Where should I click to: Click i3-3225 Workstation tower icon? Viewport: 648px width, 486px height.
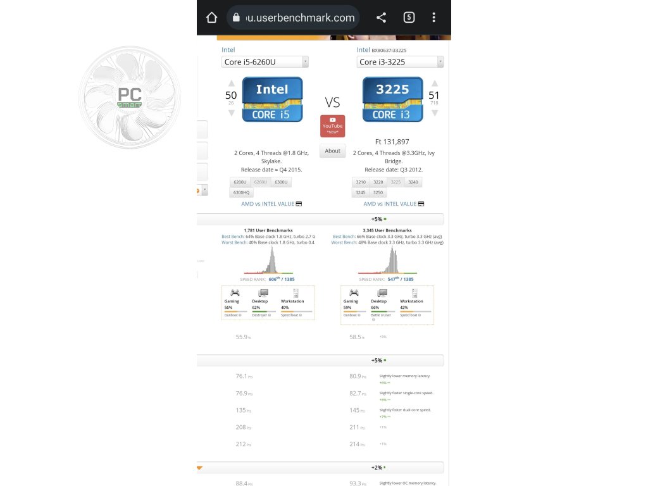coord(414,293)
